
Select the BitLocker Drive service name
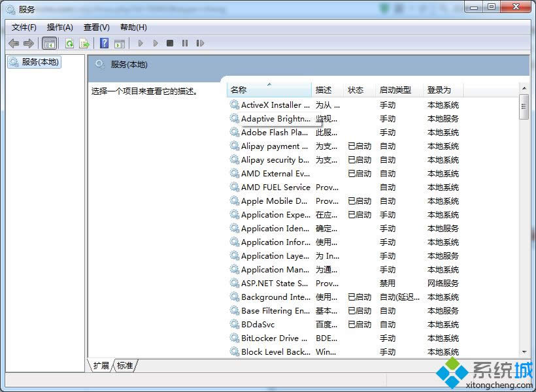click(x=274, y=338)
